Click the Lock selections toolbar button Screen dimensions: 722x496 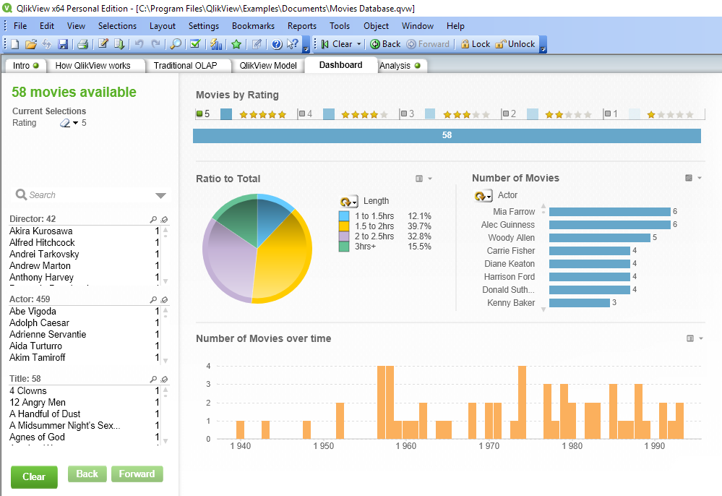[x=476, y=44]
